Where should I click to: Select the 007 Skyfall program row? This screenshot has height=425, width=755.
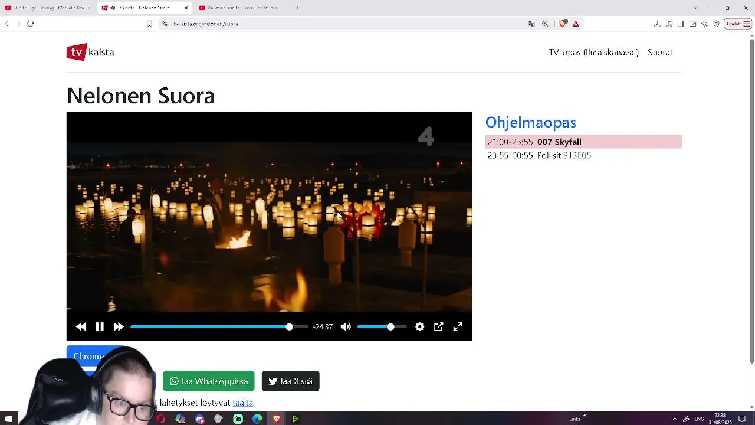(583, 142)
